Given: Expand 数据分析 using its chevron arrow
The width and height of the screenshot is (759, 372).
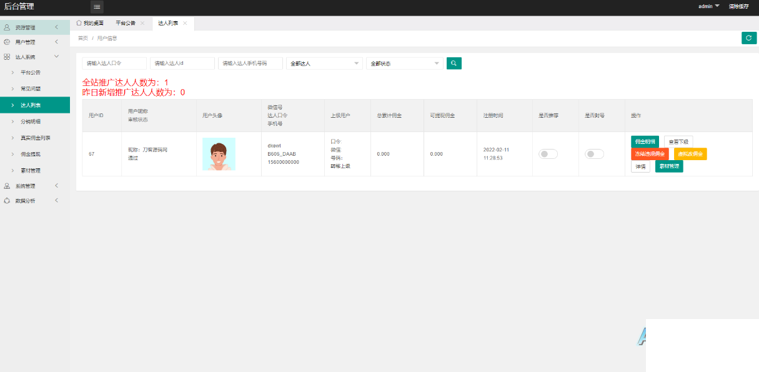Looking at the screenshot, I should 57,201.
